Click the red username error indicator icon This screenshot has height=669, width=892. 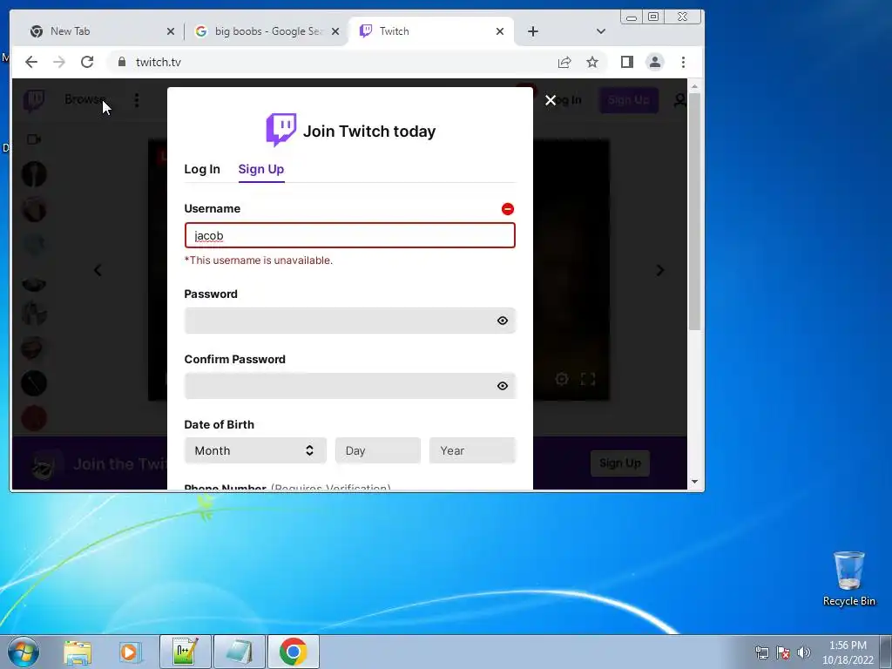pyautogui.click(x=508, y=209)
